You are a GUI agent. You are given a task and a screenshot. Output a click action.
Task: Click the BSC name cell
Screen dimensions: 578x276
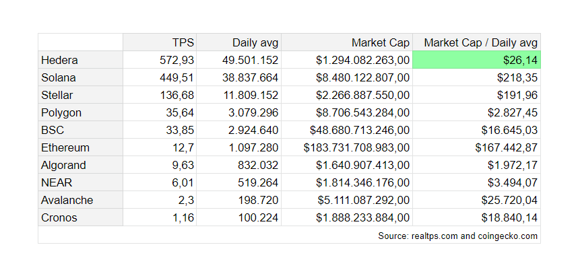(80, 130)
